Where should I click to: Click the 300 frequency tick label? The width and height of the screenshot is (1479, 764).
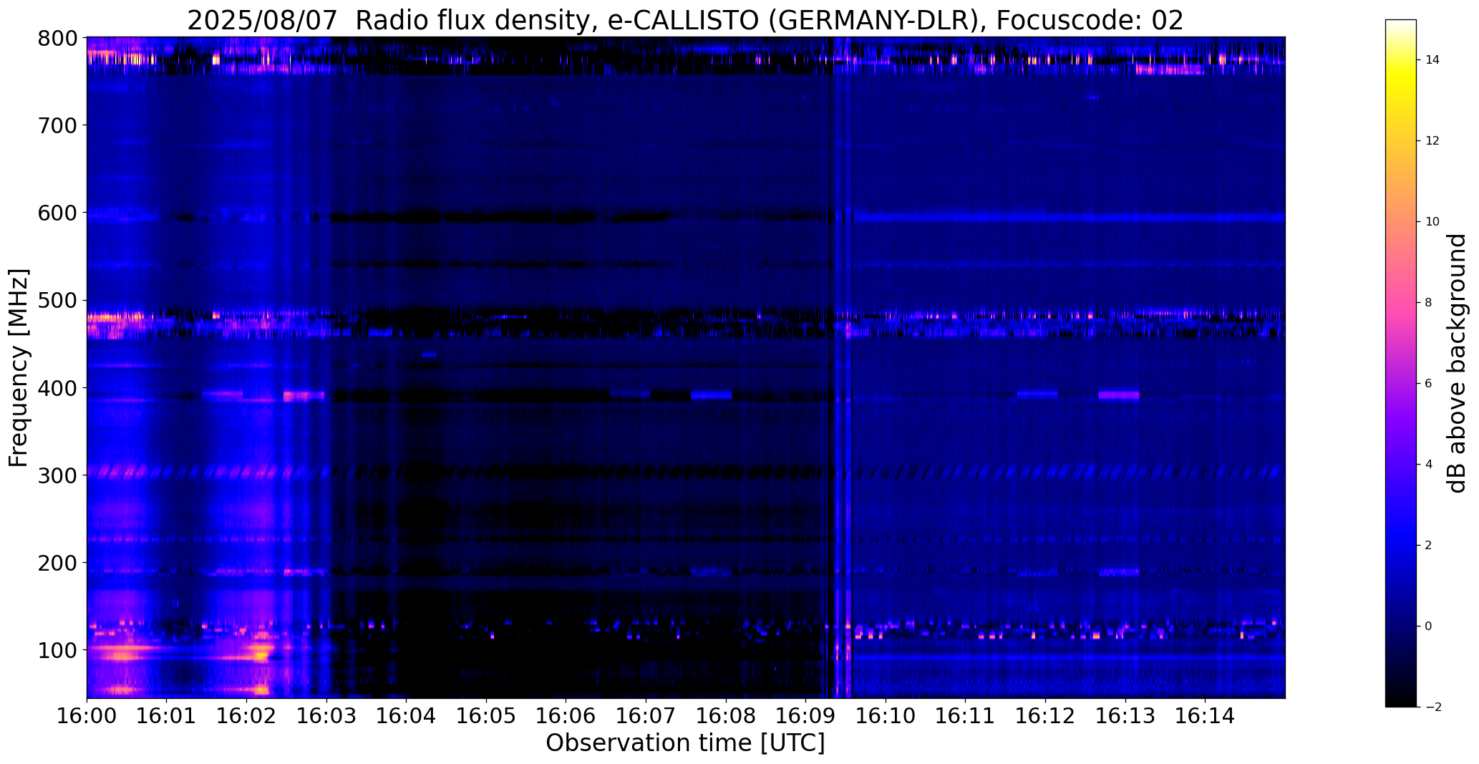point(56,475)
